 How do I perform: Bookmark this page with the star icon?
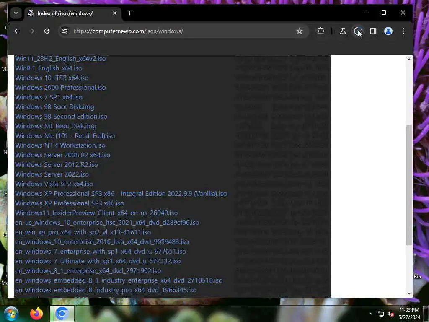click(300, 31)
